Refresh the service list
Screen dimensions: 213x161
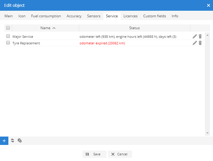pyautogui.click(x=13, y=141)
